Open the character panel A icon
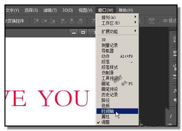This screenshot has height=131, width=182. (175, 91)
